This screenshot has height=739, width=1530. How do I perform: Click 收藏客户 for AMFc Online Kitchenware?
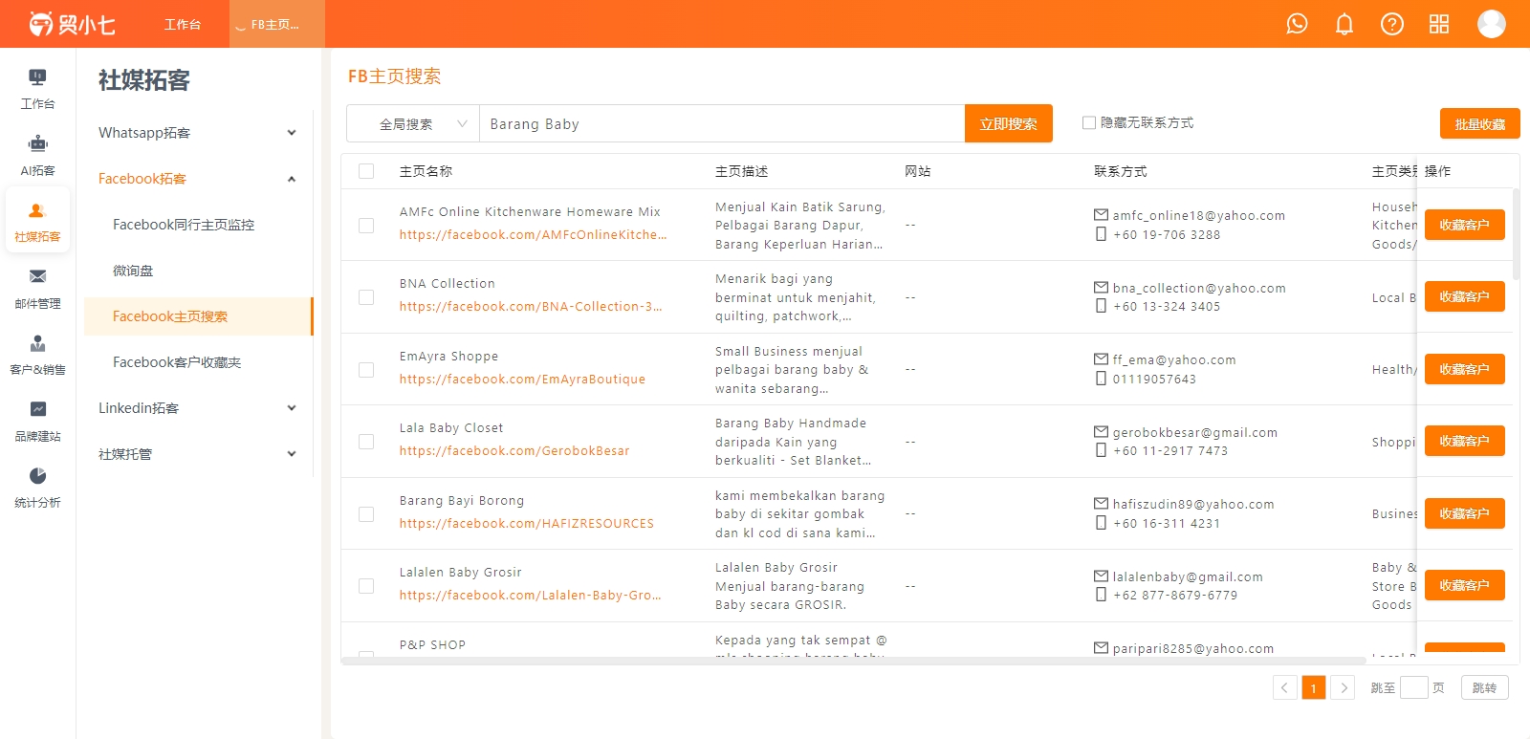1465,225
